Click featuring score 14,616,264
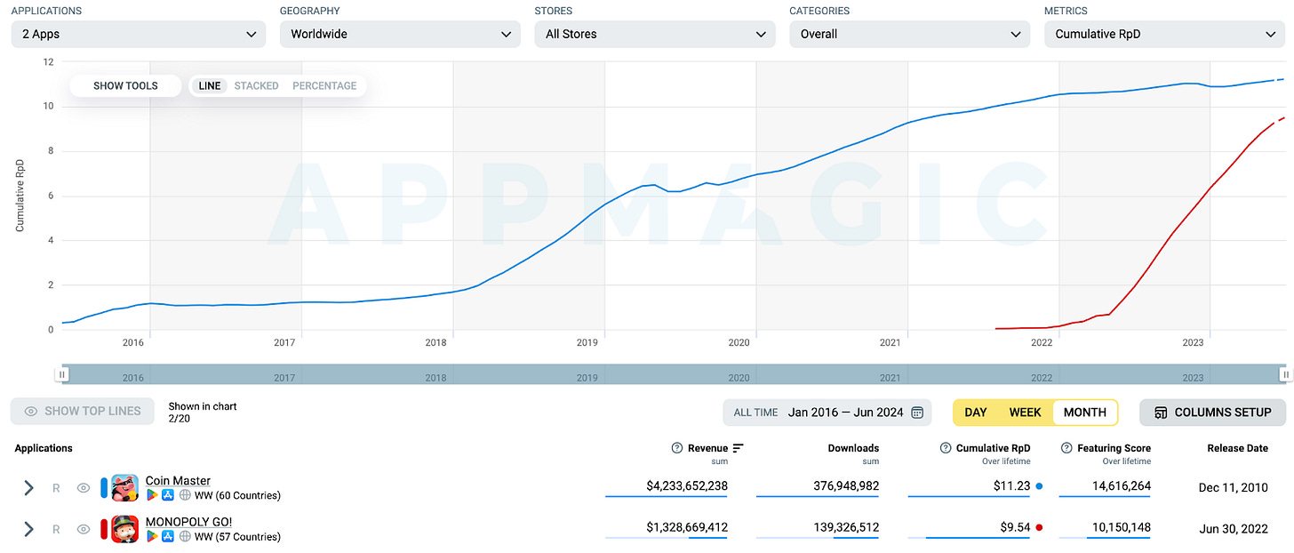The width and height of the screenshot is (1294, 553). pyautogui.click(x=1122, y=486)
